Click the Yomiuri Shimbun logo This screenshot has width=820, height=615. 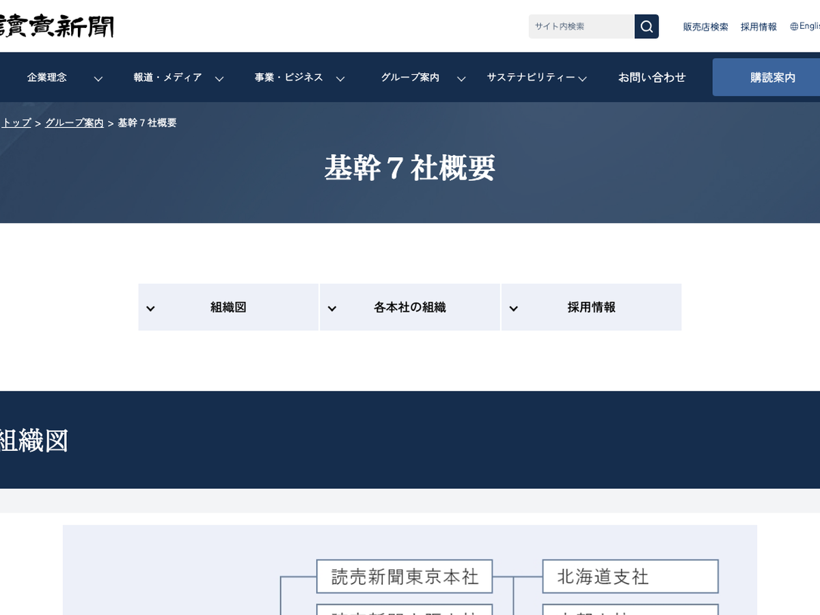[x=57, y=27]
